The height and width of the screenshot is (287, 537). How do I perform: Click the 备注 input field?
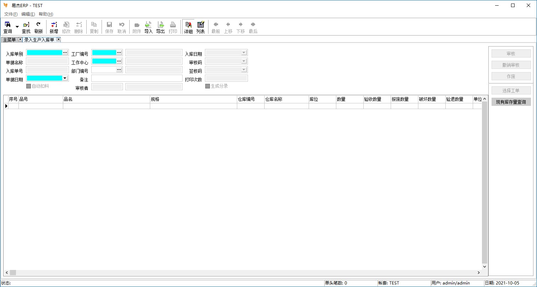pos(136,78)
